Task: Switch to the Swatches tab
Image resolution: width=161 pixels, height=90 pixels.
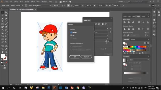Action: click(126, 39)
